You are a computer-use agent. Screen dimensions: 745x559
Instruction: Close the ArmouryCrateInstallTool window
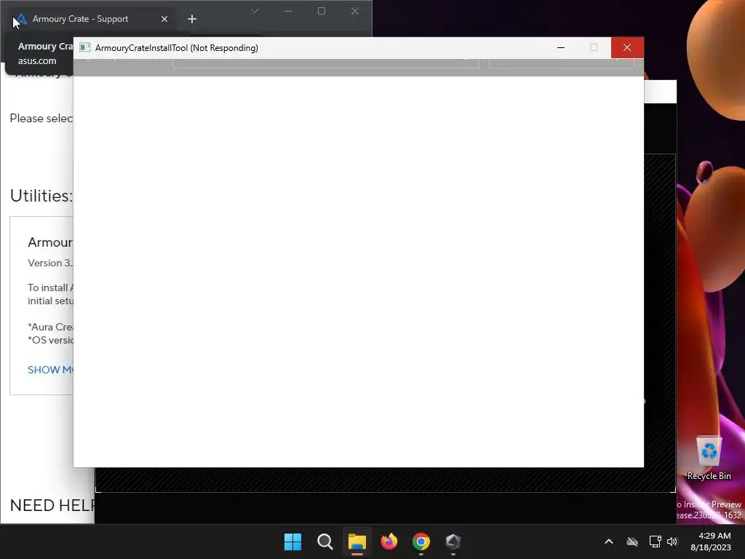click(x=627, y=47)
